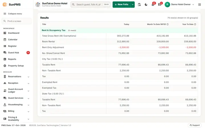Toggle dark mode moon icon

(146, 5)
